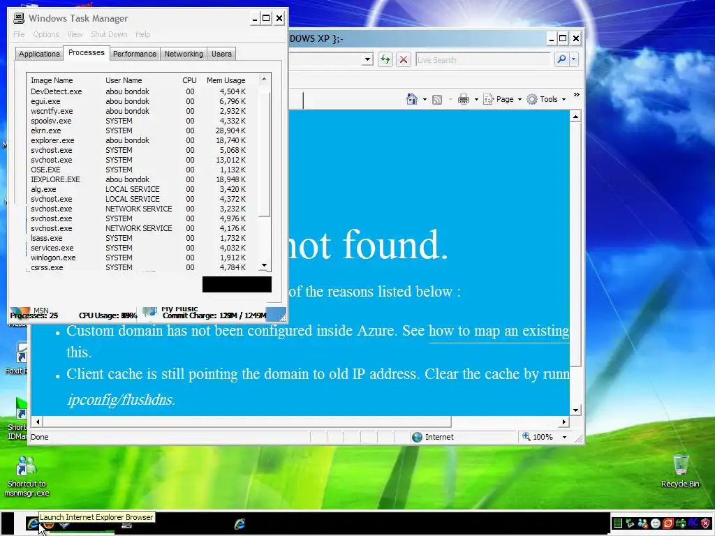The height and width of the screenshot is (536, 715).
Task: Click the Internet Explorer button in the taskbar
Action: point(239,523)
